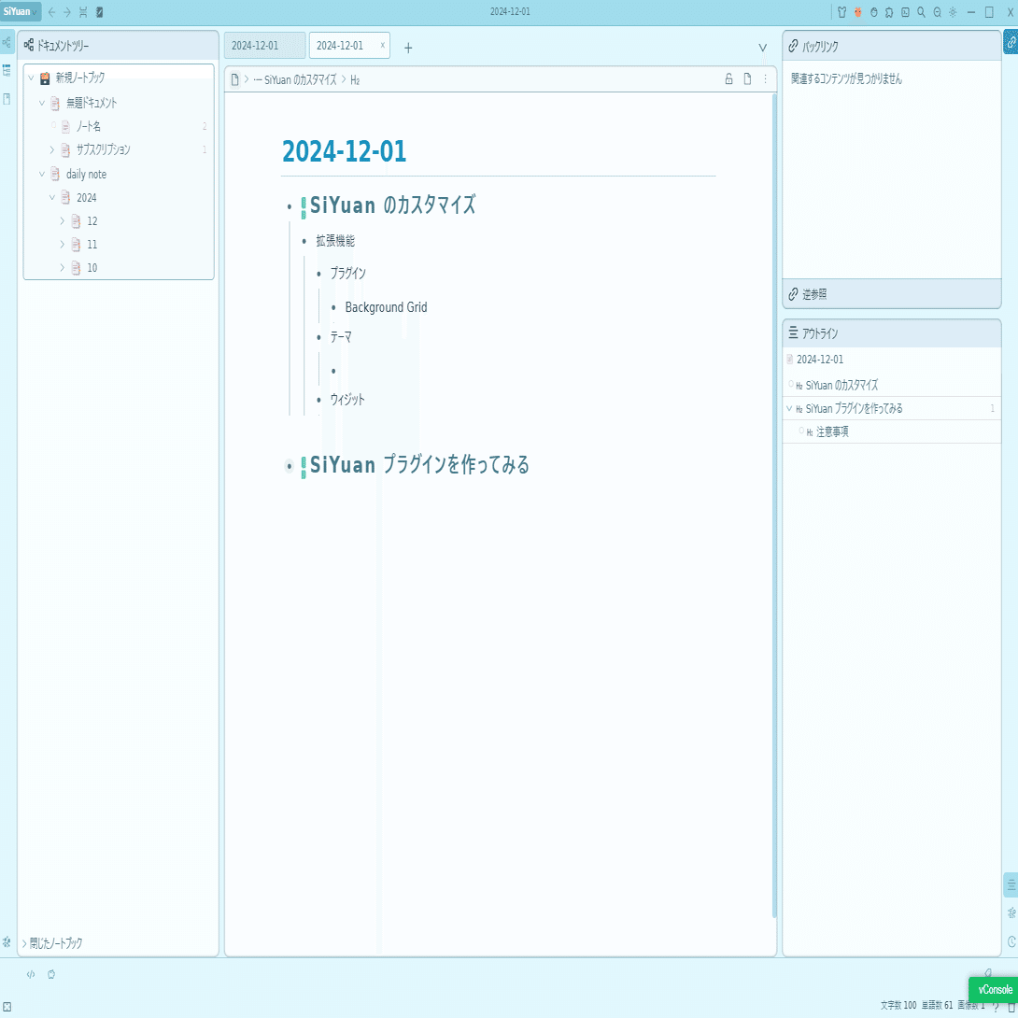Toggle the editor lock icon

[x=728, y=79]
